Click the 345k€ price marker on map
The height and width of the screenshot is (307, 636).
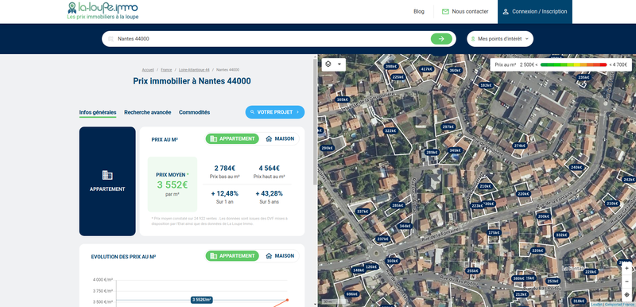(455, 150)
